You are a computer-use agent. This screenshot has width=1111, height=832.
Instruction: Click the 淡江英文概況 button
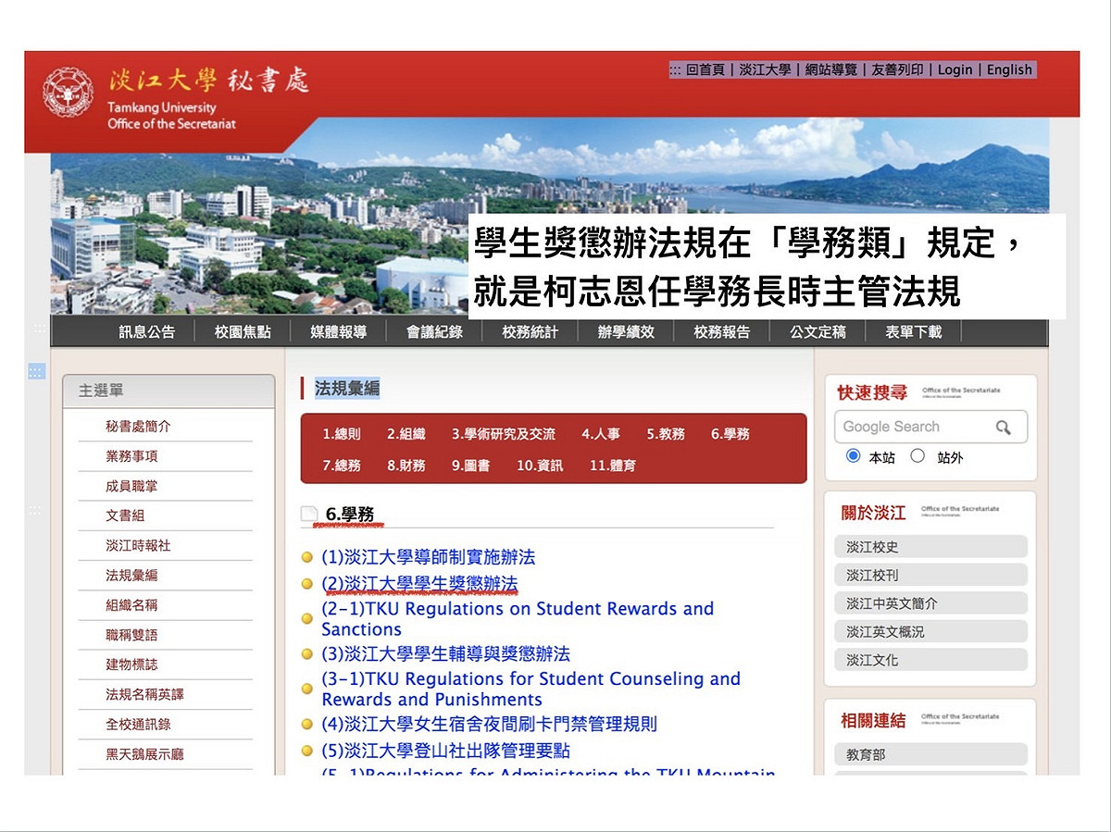pos(930,631)
